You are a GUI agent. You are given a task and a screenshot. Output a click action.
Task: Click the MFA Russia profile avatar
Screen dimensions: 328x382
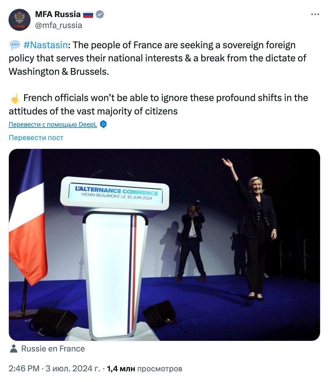point(20,20)
